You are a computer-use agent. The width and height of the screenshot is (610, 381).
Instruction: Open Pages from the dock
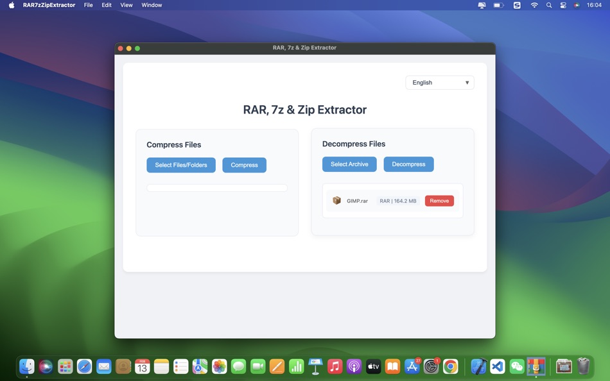(x=277, y=366)
